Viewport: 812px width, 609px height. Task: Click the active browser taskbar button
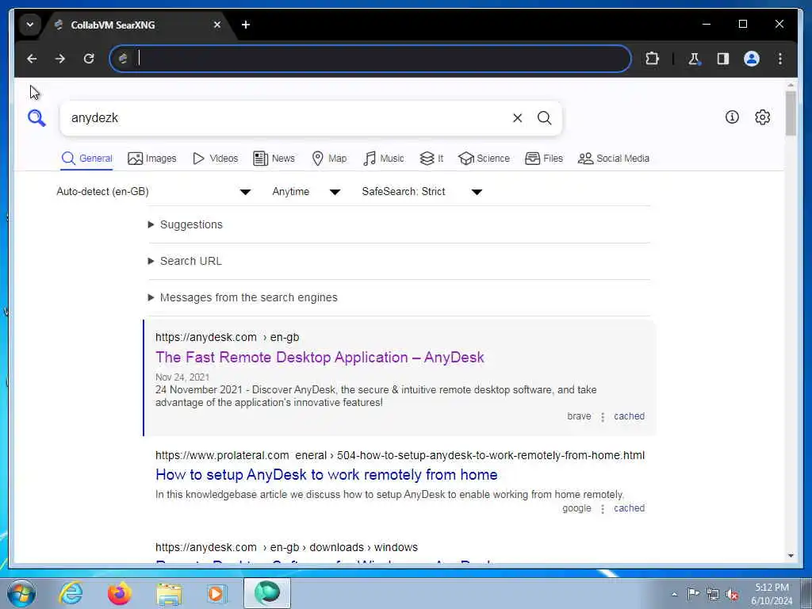point(267,593)
